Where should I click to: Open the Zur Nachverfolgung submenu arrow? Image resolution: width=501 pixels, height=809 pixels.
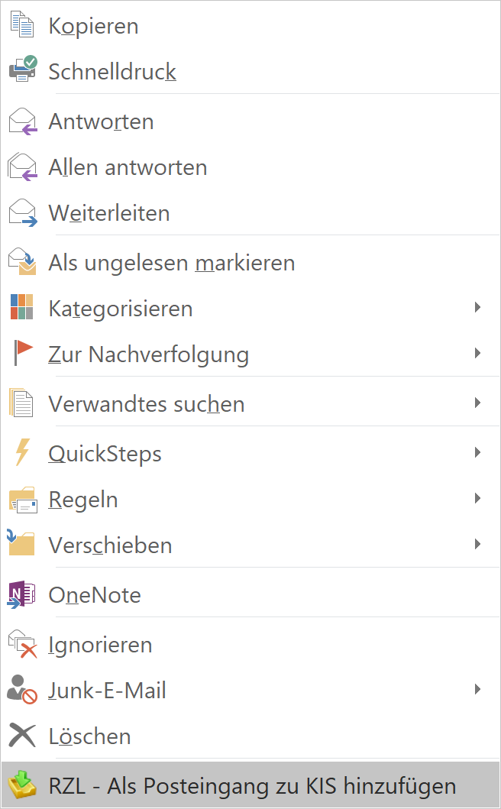[479, 353]
